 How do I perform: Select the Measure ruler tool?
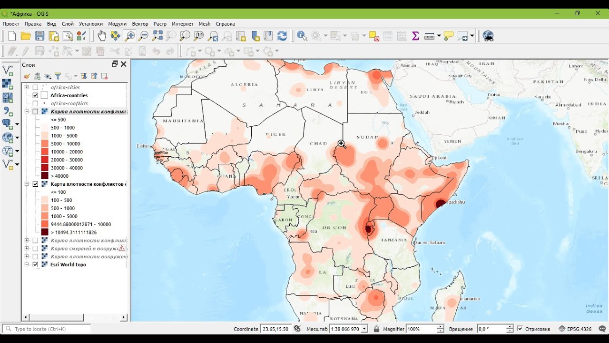click(429, 36)
